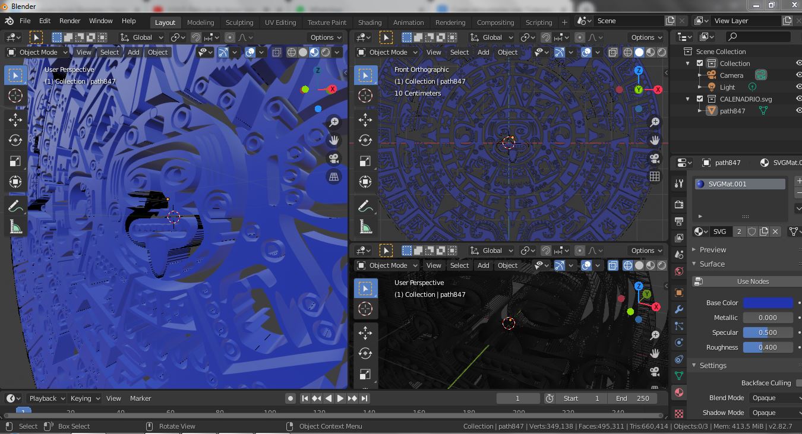
Task: Open Global orientation dropdown in left viewport
Action: 141,37
